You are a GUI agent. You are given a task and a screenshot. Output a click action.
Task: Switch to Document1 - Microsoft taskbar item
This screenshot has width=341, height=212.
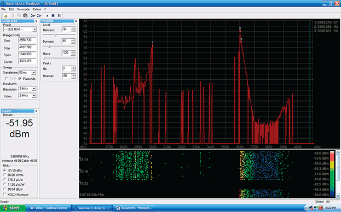pos(135,208)
